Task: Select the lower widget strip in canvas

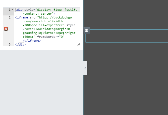Action: coord(127,69)
